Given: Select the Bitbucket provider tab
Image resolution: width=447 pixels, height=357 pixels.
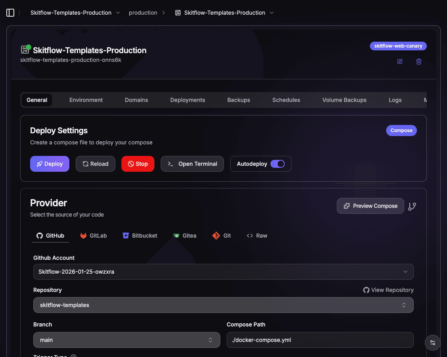Looking at the screenshot, I should (x=139, y=236).
